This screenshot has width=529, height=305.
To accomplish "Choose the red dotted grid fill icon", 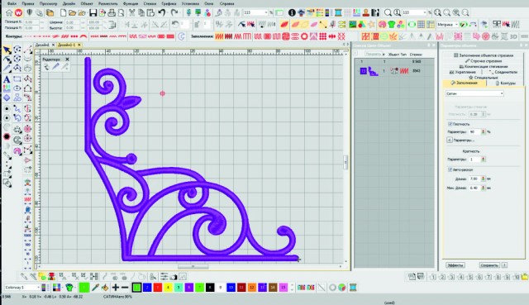I will pos(323,36).
